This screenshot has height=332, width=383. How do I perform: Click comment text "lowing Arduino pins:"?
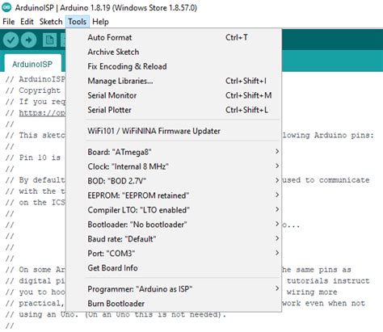coord(328,135)
